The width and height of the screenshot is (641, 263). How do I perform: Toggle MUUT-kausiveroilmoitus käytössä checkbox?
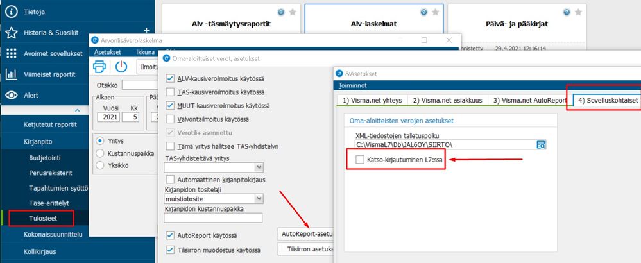tap(171, 106)
